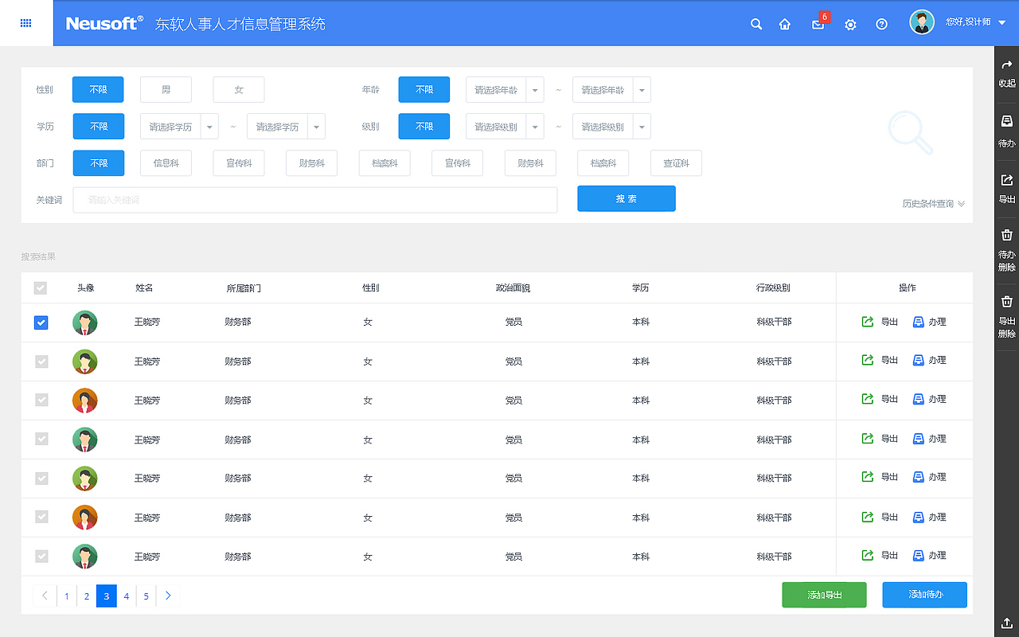
Task: Open the app grid menu icon
Action: (x=26, y=23)
